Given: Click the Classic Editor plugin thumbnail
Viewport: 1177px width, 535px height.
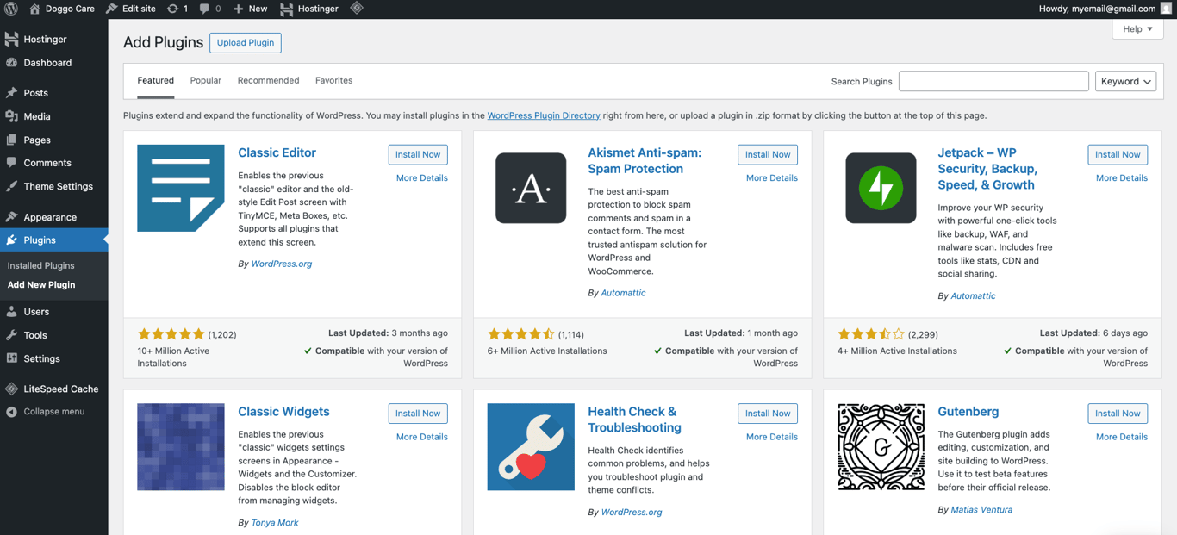Looking at the screenshot, I should [180, 188].
